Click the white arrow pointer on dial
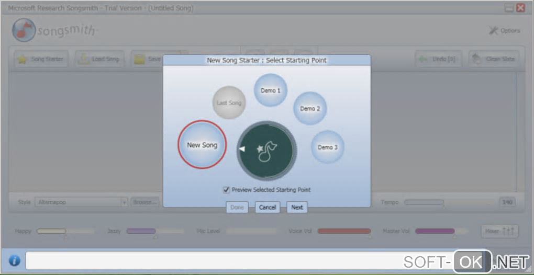 pyautogui.click(x=242, y=149)
